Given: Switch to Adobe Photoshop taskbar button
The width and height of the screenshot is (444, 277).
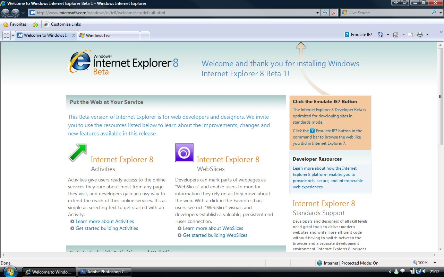Looking at the screenshot, I should click(104, 272).
